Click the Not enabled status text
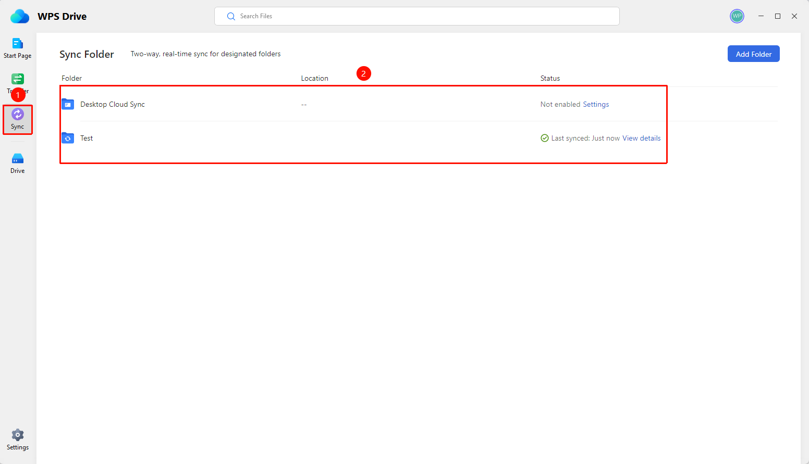Viewport: 809px width, 464px height. pyautogui.click(x=560, y=104)
